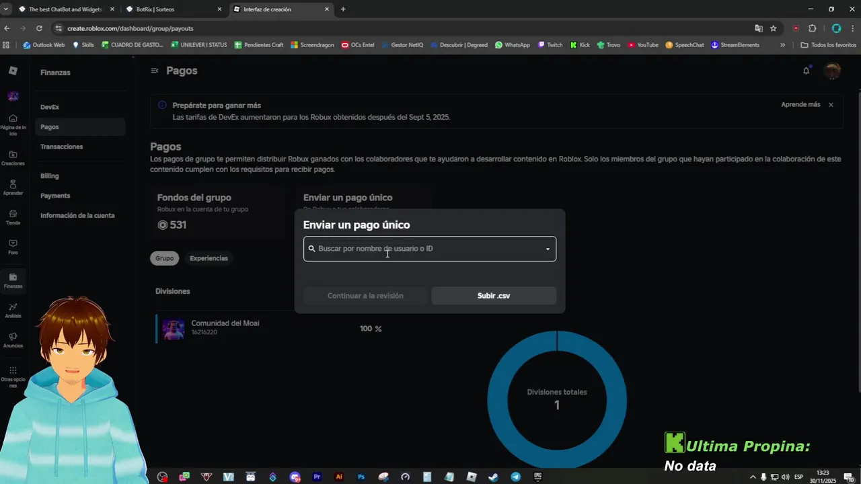The image size is (861, 484).
Task: Open Información de la cuenta
Action: 77,216
